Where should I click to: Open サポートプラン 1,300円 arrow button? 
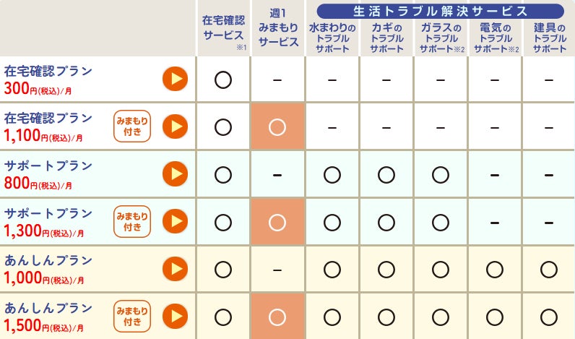(175, 221)
